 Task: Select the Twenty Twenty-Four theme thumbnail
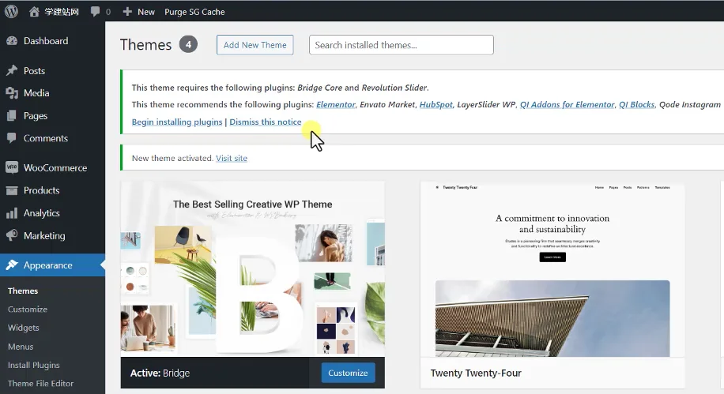(x=552, y=270)
